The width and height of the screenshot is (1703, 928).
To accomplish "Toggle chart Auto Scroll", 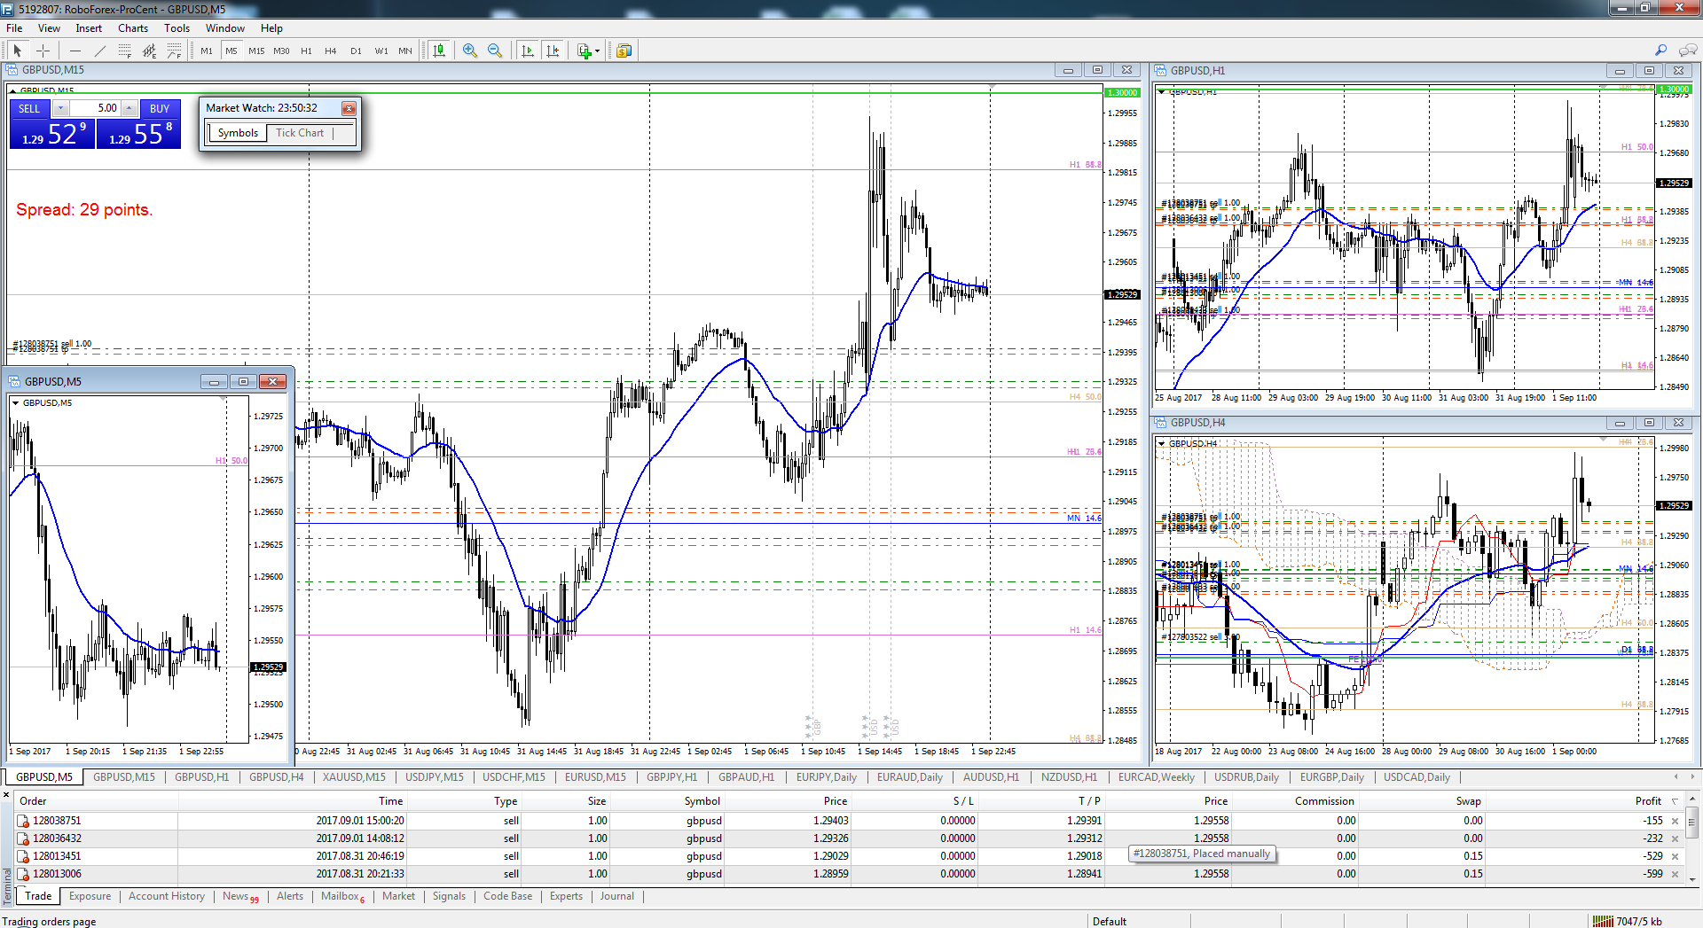I will (x=528, y=51).
